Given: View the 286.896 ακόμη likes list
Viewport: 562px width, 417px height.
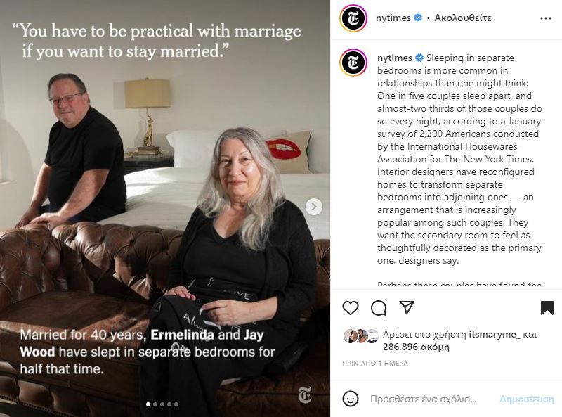Looking at the screenshot, I should (416, 347).
